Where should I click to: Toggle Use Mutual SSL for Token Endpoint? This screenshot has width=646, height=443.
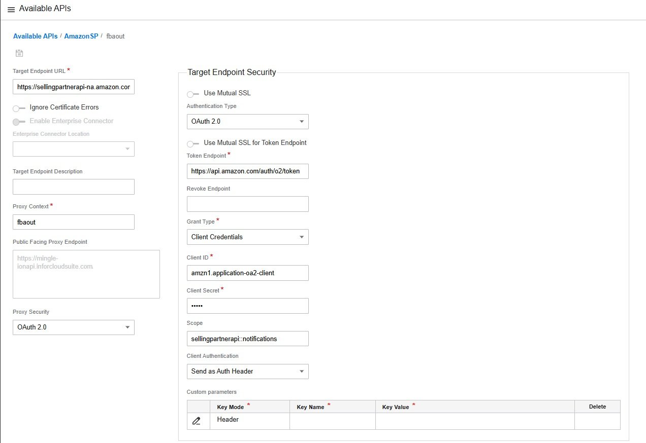193,143
